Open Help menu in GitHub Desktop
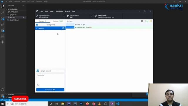 (73, 11)
